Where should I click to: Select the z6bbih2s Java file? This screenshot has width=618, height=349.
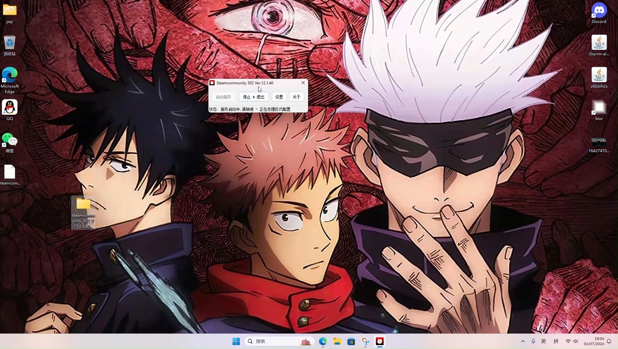[599, 78]
